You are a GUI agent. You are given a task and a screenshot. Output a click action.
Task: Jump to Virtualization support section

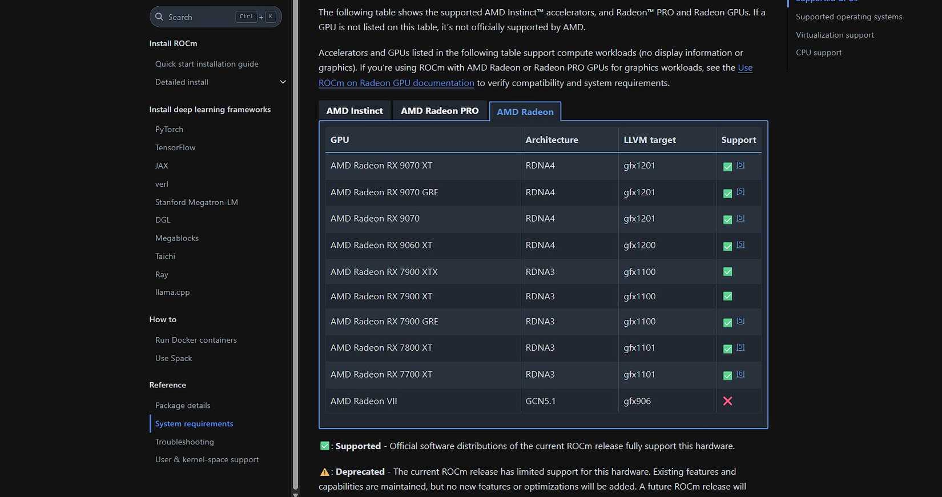point(835,35)
